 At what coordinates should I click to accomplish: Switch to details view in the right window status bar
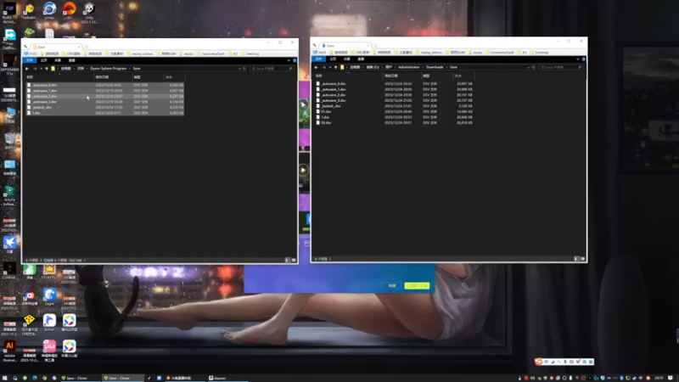576,259
